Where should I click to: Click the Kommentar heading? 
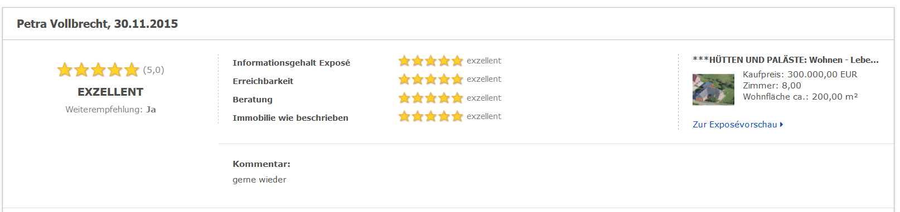click(x=262, y=164)
